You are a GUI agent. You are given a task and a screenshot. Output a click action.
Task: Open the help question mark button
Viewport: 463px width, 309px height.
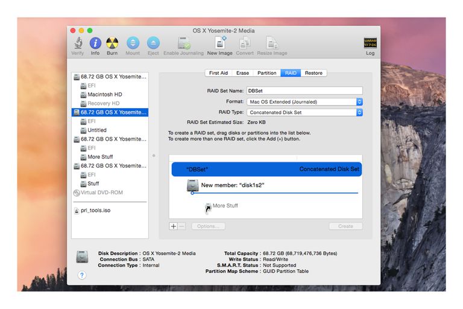click(82, 275)
